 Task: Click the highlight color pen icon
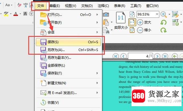click(6, 14)
